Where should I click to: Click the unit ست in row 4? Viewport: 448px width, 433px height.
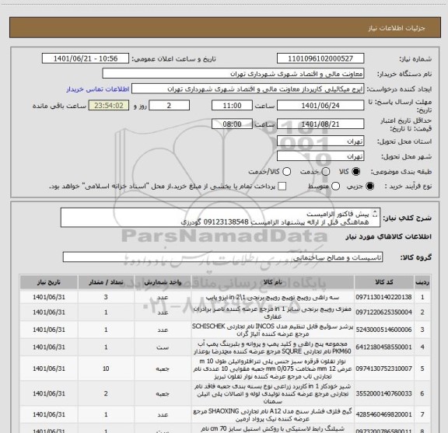tap(163, 347)
